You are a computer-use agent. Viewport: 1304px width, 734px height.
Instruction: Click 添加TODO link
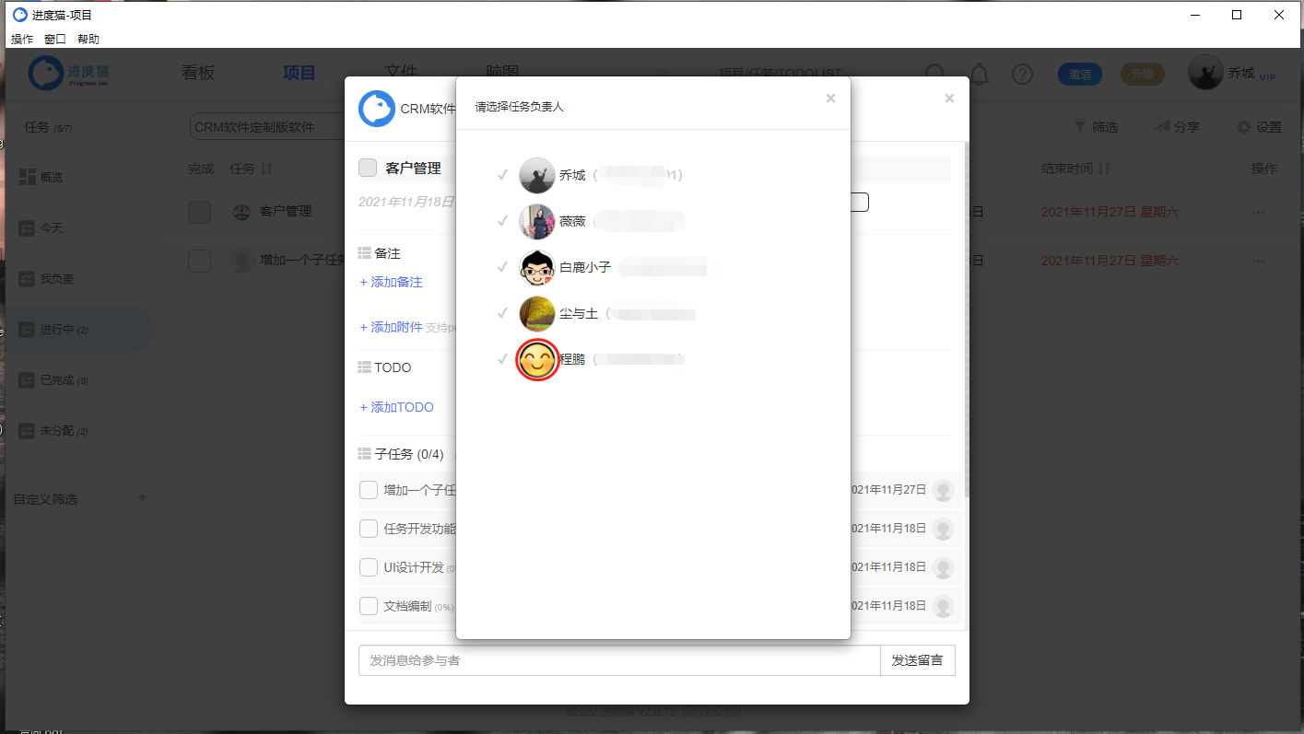[x=396, y=407]
